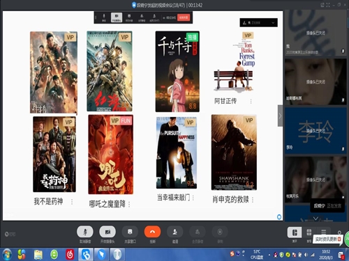Collapse the participant side panel arrow
349x261 pixels.
pos(280,116)
